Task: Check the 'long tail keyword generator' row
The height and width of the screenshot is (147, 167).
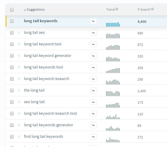Action: click(x=12, y=56)
